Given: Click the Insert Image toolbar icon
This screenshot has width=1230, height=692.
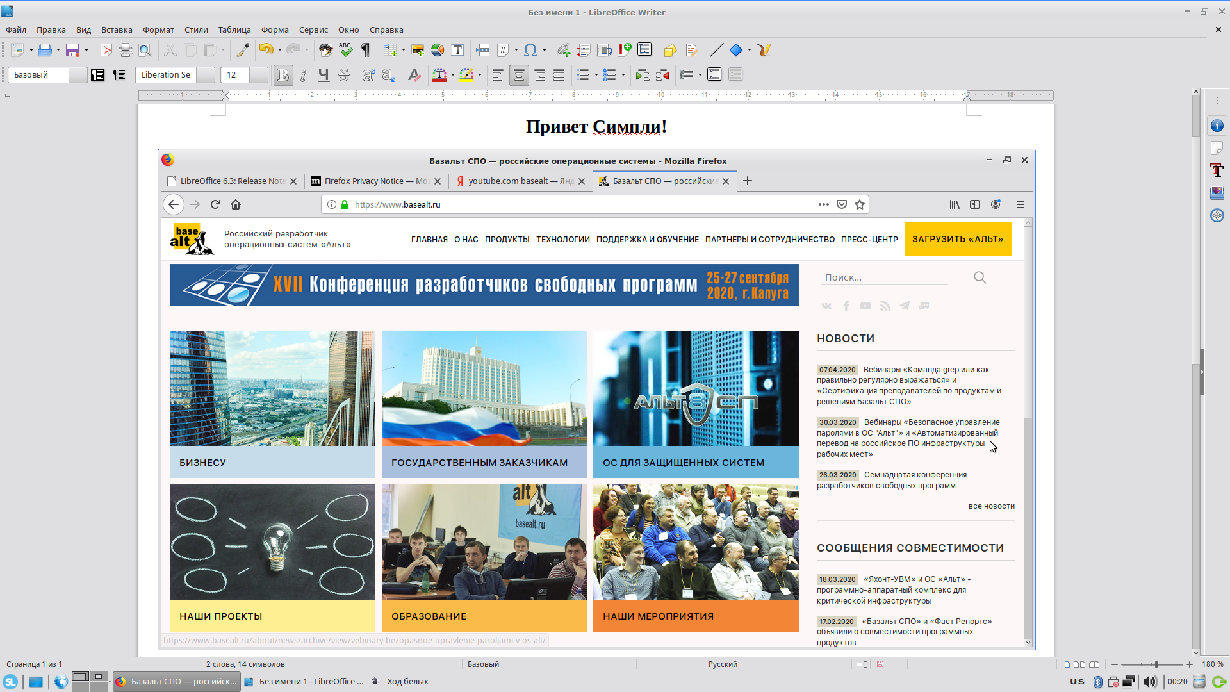Looking at the screenshot, I should [x=418, y=50].
